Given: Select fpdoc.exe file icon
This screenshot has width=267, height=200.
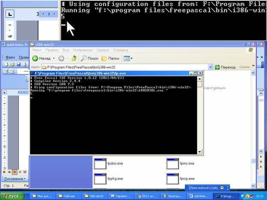Looking at the screenshot, I should [100, 164].
